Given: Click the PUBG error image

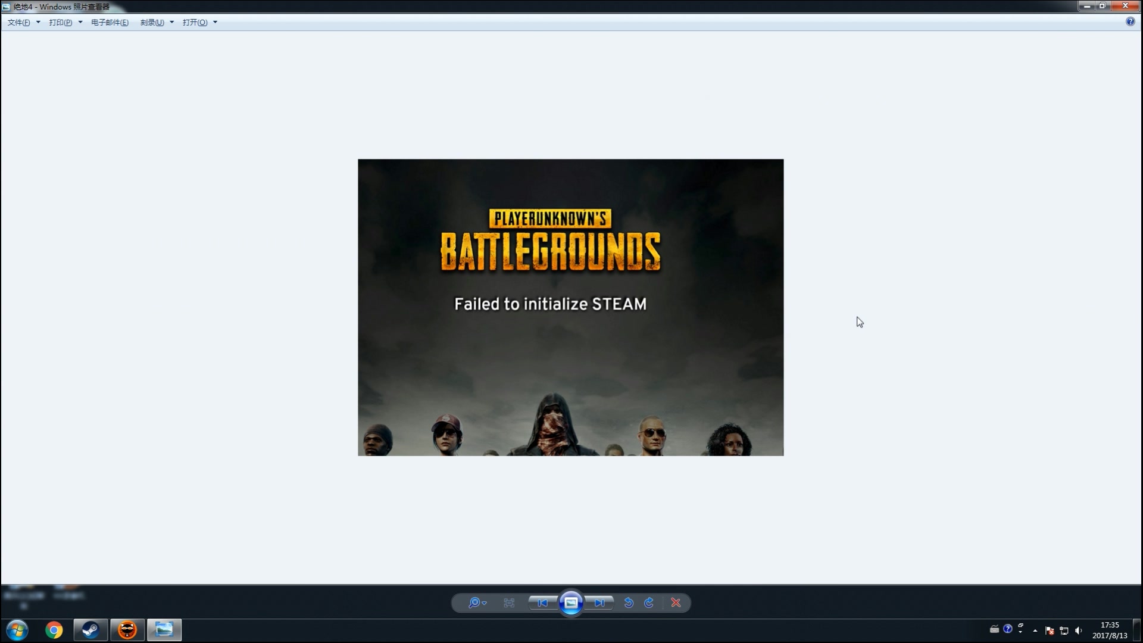Looking at the screenshot, I should [571, 307].
